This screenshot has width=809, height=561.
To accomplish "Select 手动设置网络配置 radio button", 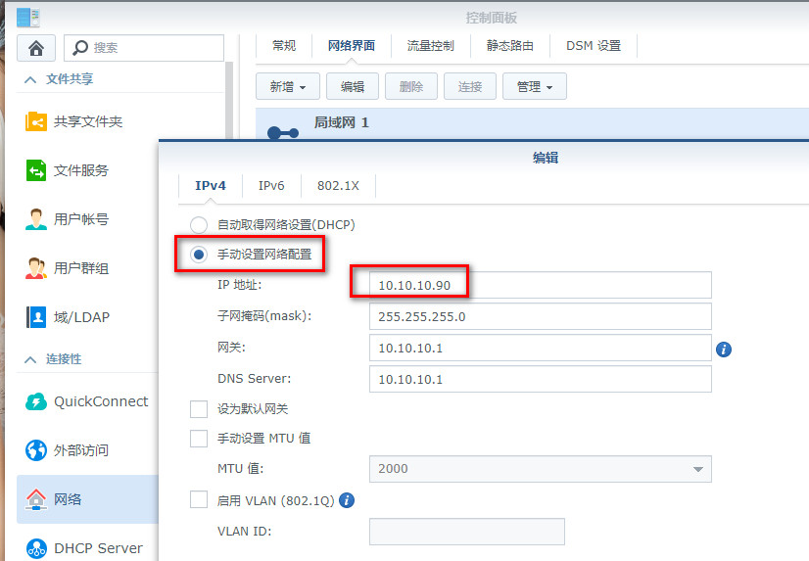I will pos(199,255).
